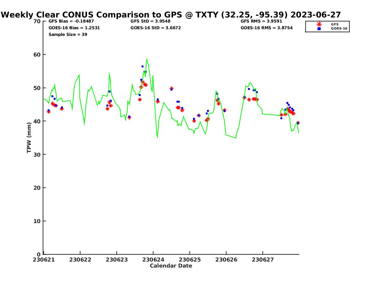Select the GOES-16 label in the legend
This screenshot has width=381, height=286.
[x=339, y=29]
